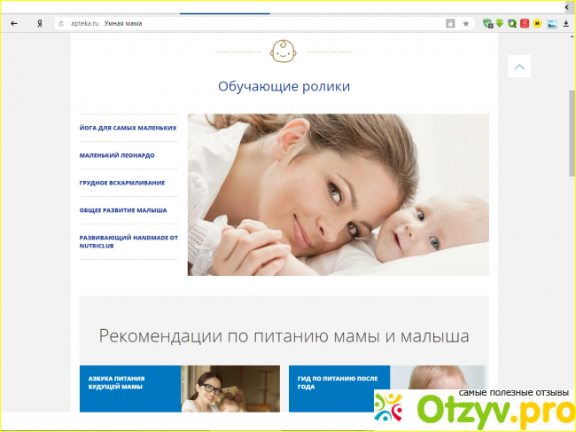Open the 'Грудное вскармливание' video link
Viewport: 576px width, 432px height.
point(122,183)
